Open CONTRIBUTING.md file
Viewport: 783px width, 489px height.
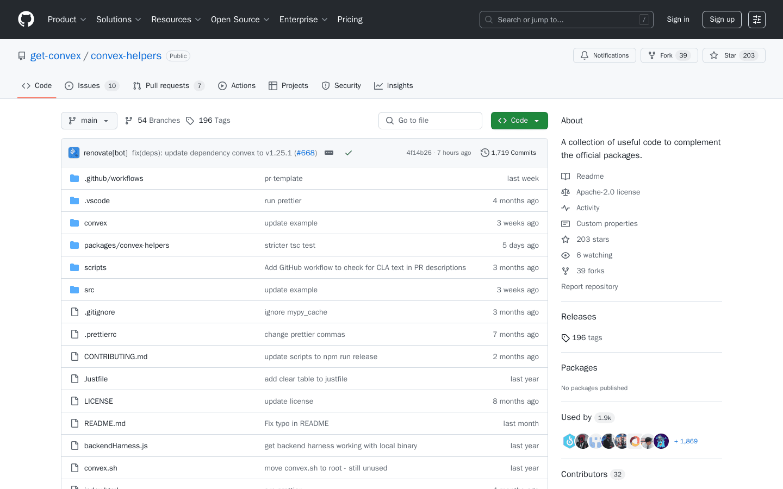coord(116,357)
